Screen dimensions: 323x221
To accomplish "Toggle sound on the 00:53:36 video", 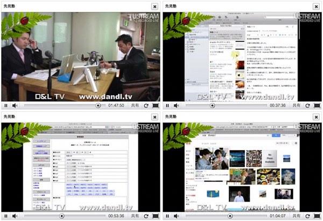I will click(x=15, y=216).
